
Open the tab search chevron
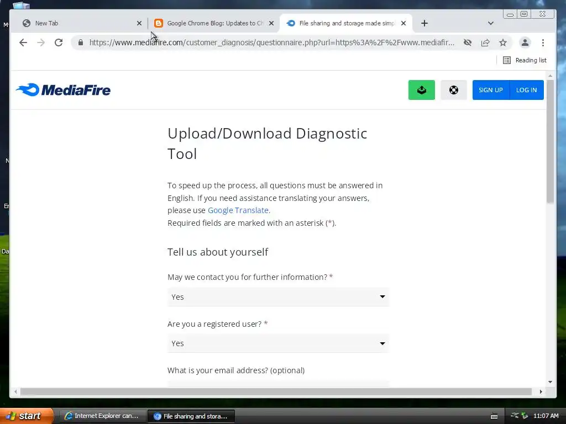click(x=490, y=23)
